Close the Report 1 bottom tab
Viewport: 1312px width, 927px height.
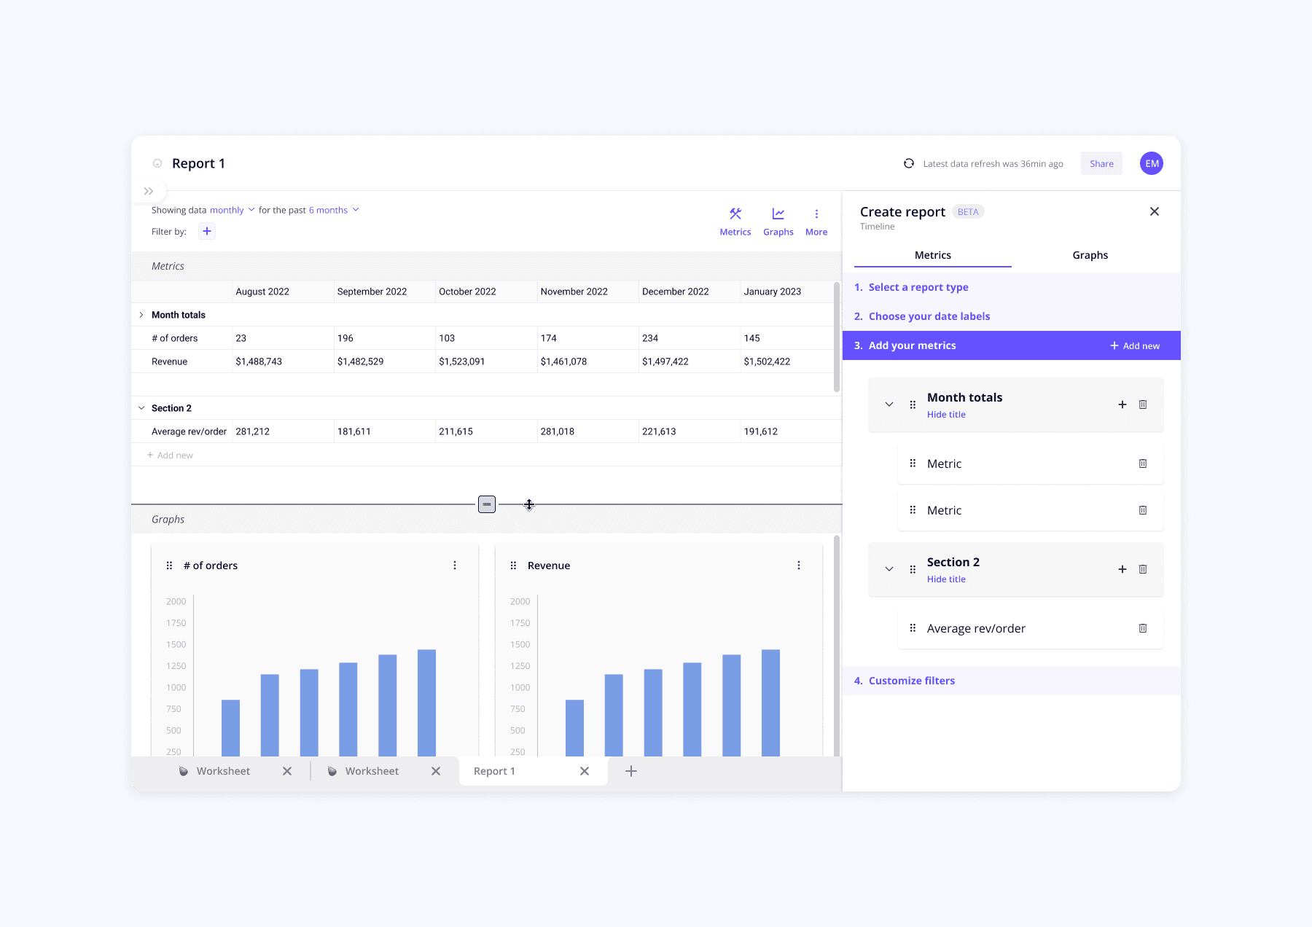pyautogui.click(x=585, y=771)
